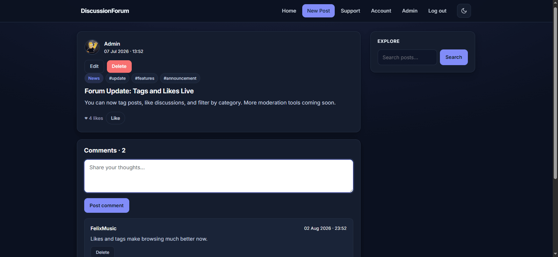
Task: Delete FelixMusic's comment
Action: point(102,252)
